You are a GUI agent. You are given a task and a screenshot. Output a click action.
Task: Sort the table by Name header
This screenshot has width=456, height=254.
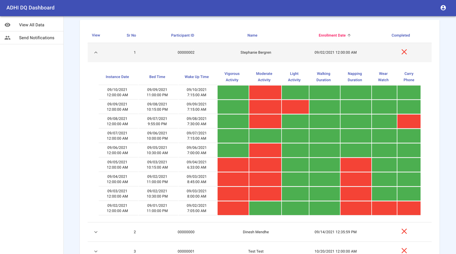(x=252, y=35)
